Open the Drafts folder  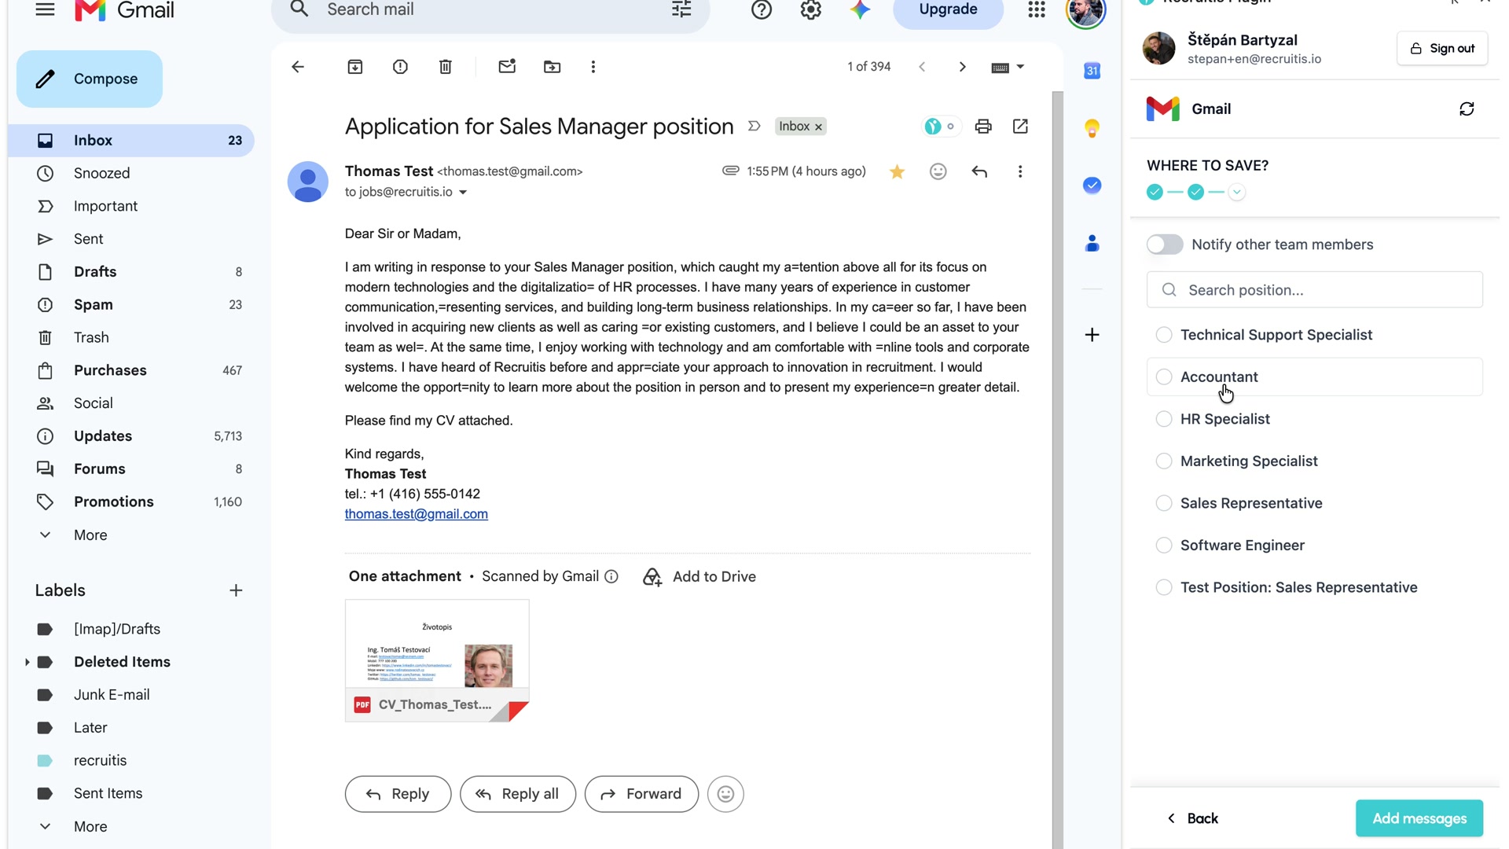tap(131, 272)
